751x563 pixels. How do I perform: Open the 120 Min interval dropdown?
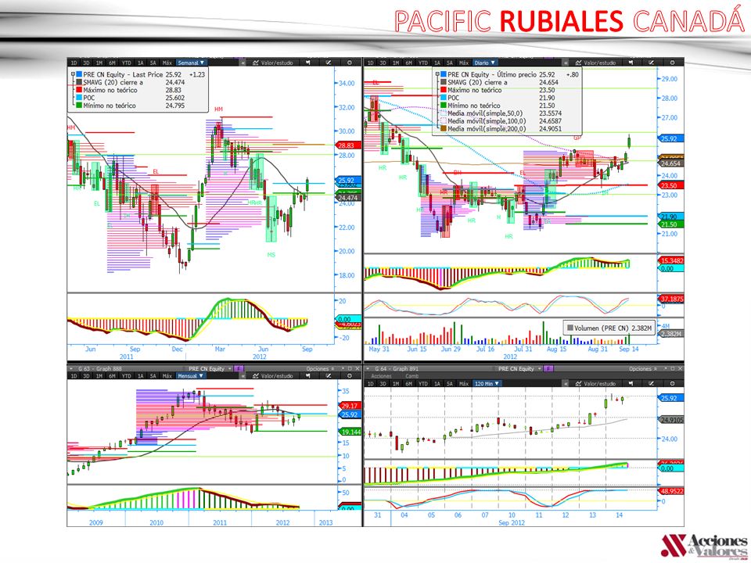(x=487, y=383)
